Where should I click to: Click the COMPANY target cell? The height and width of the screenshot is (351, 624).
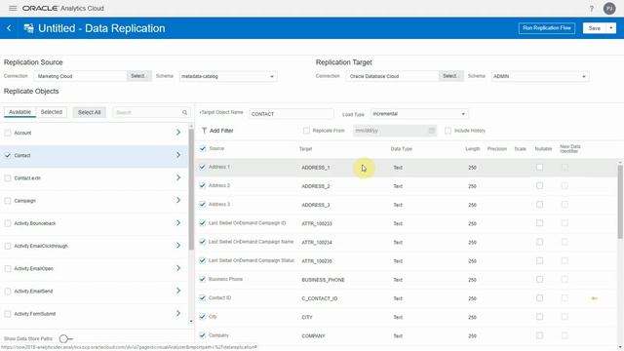[313, 335]
